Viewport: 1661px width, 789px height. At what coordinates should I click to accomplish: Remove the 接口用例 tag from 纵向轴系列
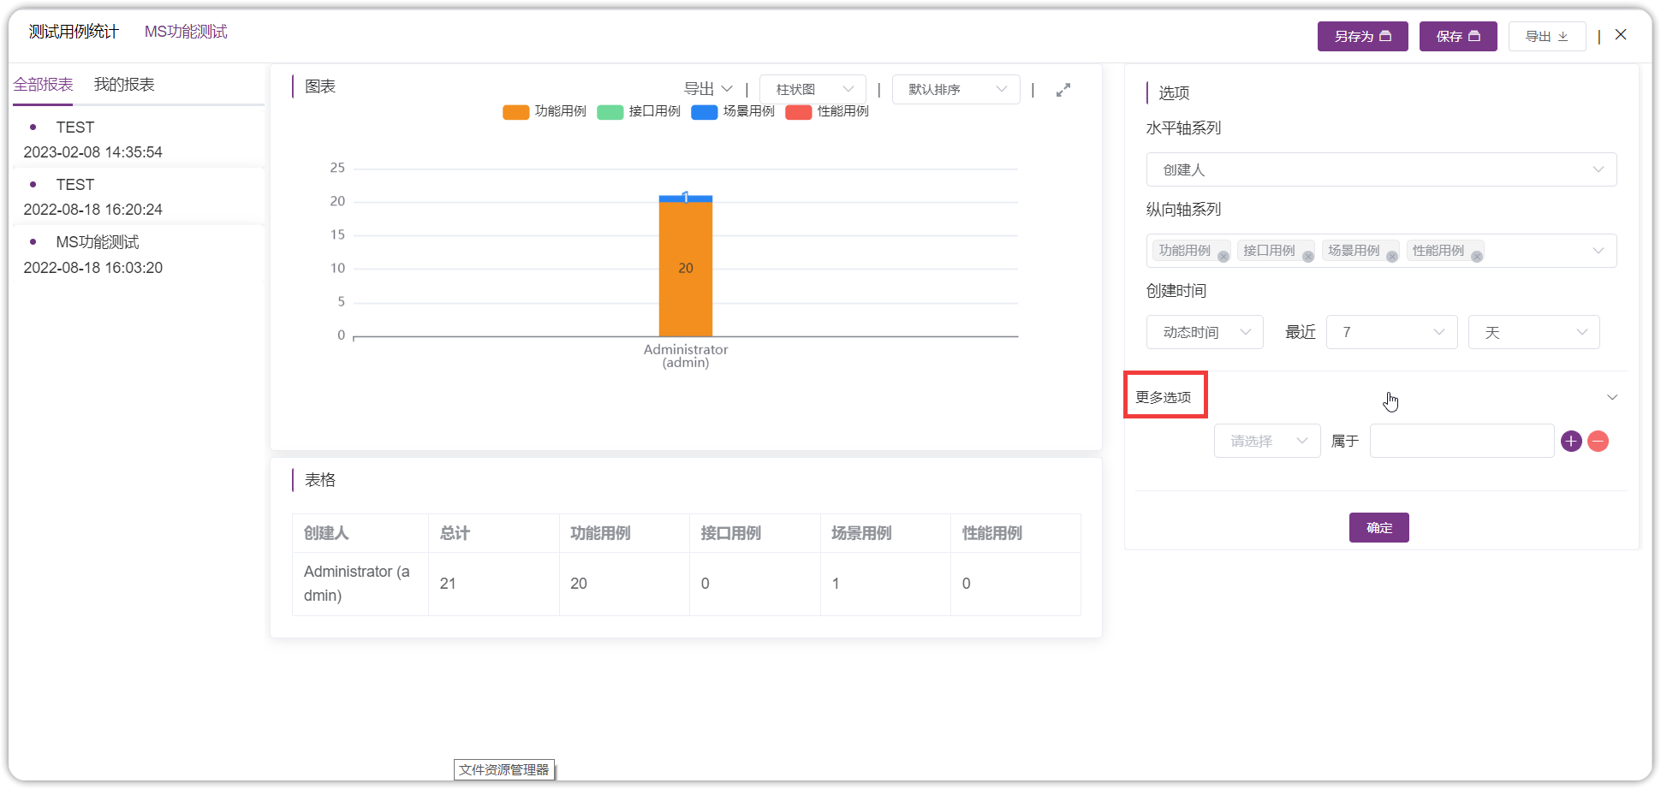(x=1308, y=257)
